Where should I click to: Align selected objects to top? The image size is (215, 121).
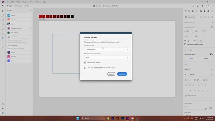click(x=185, y=11)
